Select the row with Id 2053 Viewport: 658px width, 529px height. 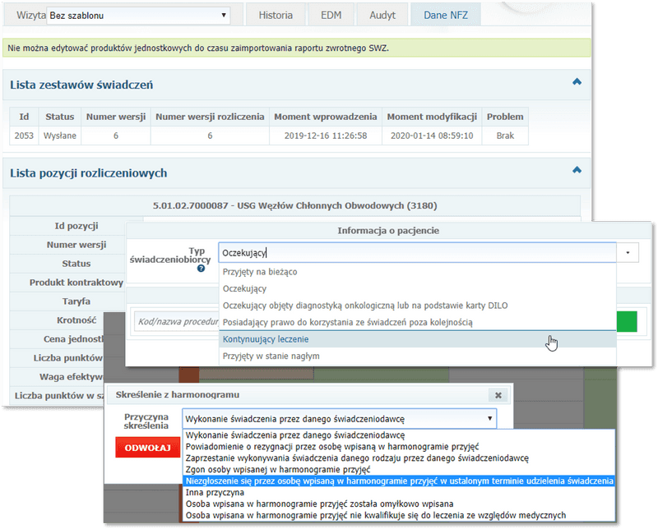click(269, 136)
